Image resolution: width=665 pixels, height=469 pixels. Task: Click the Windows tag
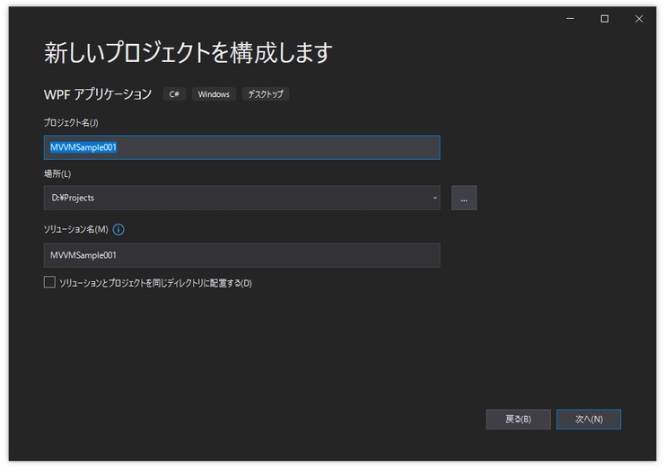click(x=214, y=94)
